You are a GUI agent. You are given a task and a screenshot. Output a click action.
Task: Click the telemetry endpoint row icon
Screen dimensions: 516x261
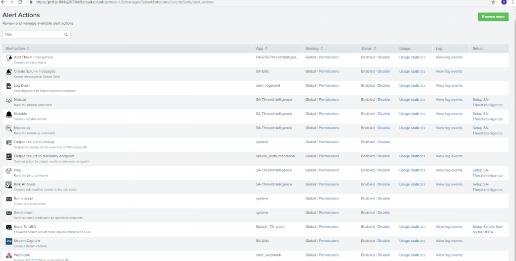coord(9,157)
